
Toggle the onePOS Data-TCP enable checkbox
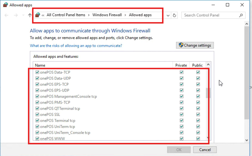click(x=37, y=72)
